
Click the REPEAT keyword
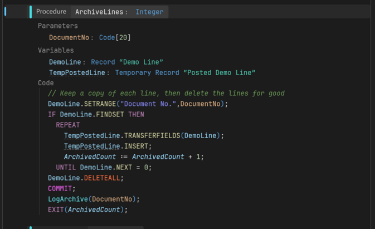pyautogui.click(x=68, y=125)
